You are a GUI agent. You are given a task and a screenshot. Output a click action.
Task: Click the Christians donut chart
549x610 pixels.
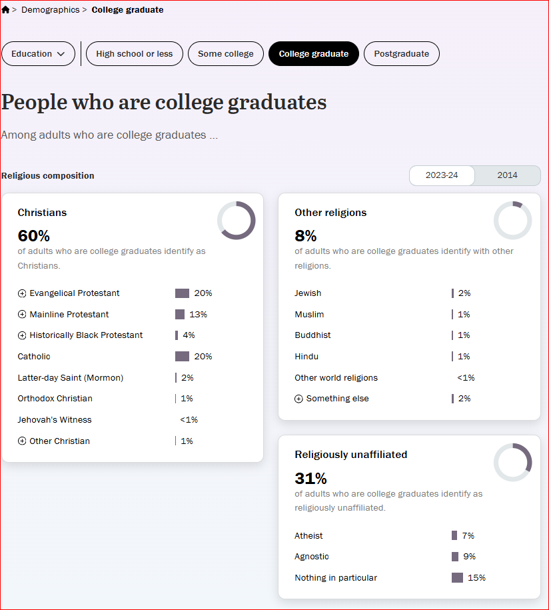[x=237, y=220]
